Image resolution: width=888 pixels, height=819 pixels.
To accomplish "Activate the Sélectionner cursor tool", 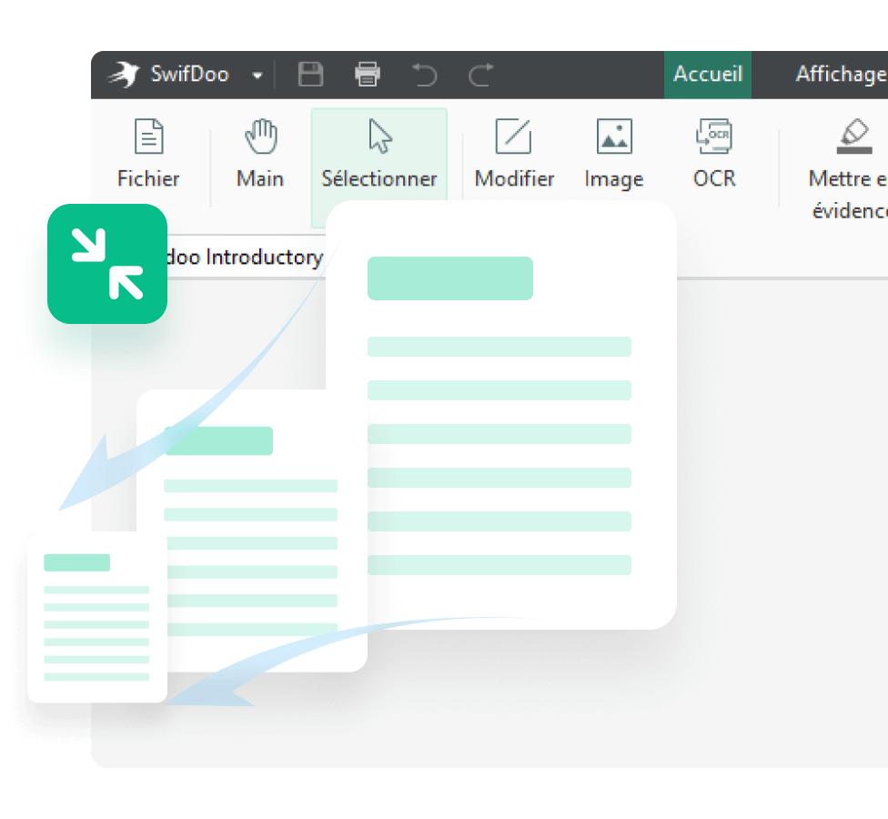I will 379,154.
